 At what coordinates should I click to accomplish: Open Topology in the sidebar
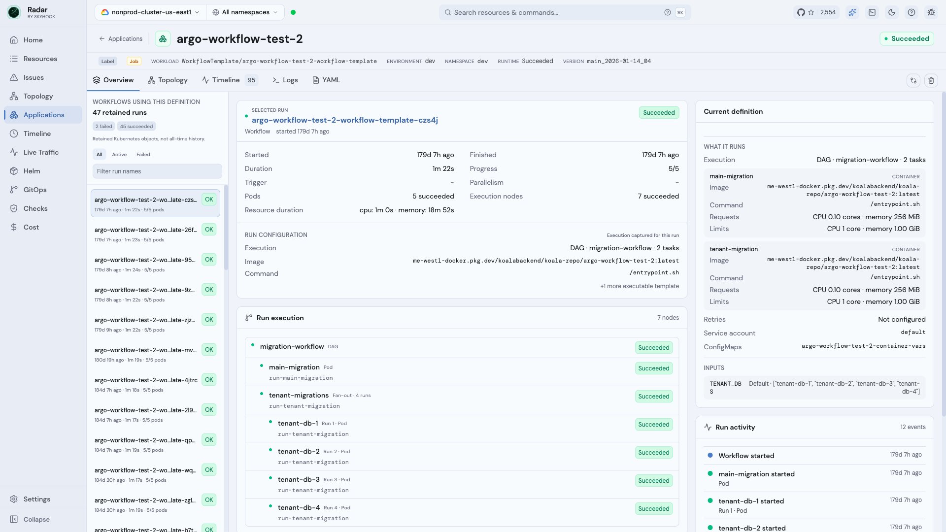(x=43, y=96)
